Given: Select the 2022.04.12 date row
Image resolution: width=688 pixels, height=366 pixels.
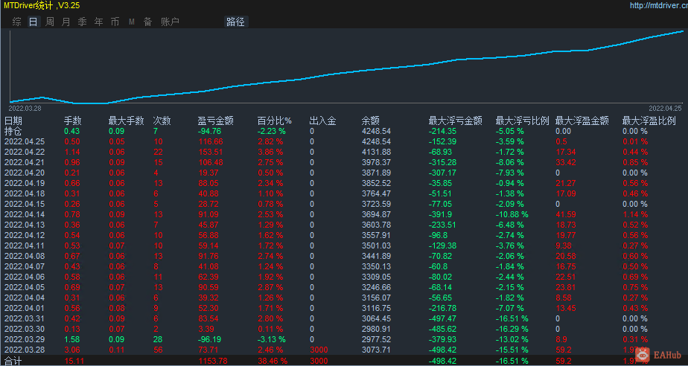Looking at the screenshot, I should coord(24,235).
